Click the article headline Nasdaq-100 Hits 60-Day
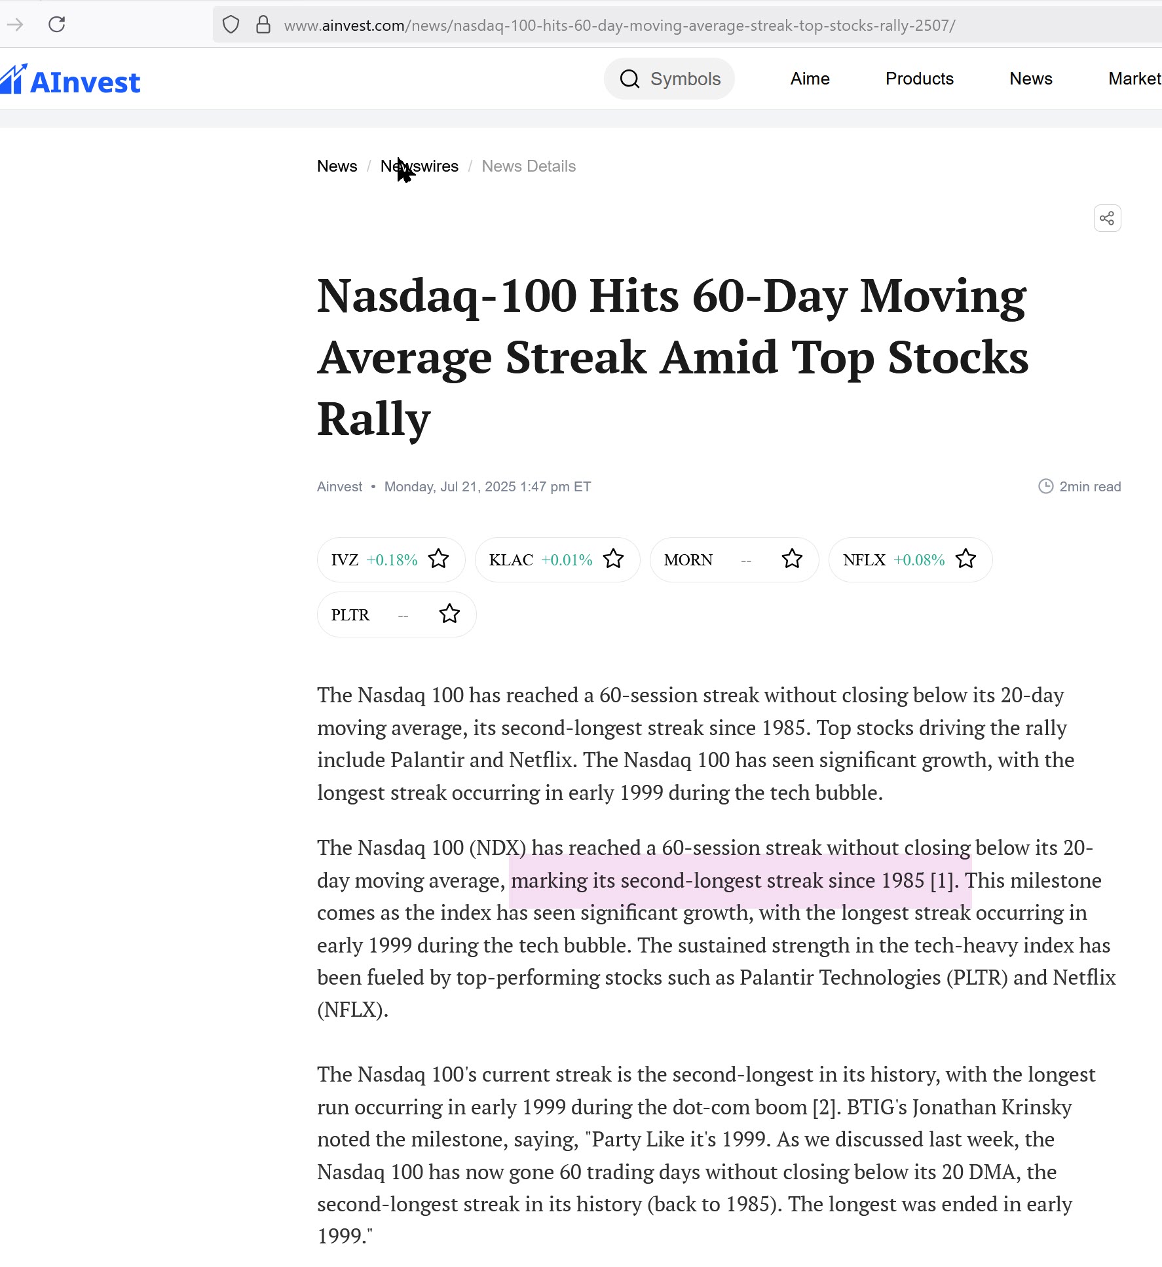The width and height of the screenshot is (1162, 1267). 673,357
